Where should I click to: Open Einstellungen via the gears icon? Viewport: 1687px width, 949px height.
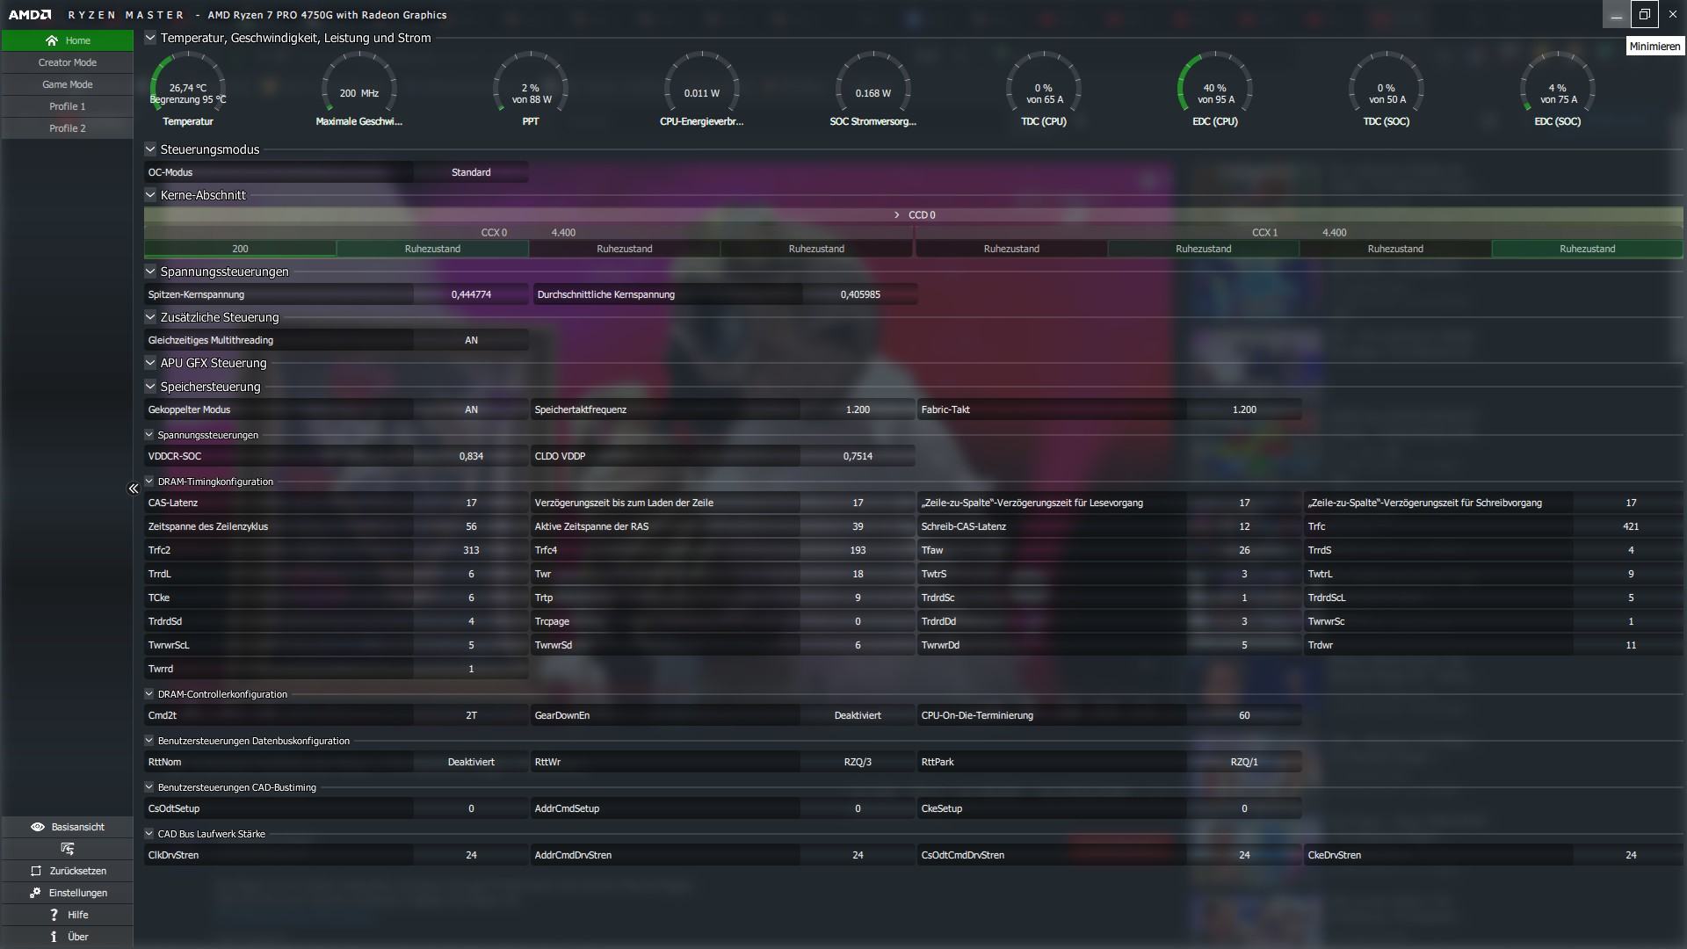(35, 893)
